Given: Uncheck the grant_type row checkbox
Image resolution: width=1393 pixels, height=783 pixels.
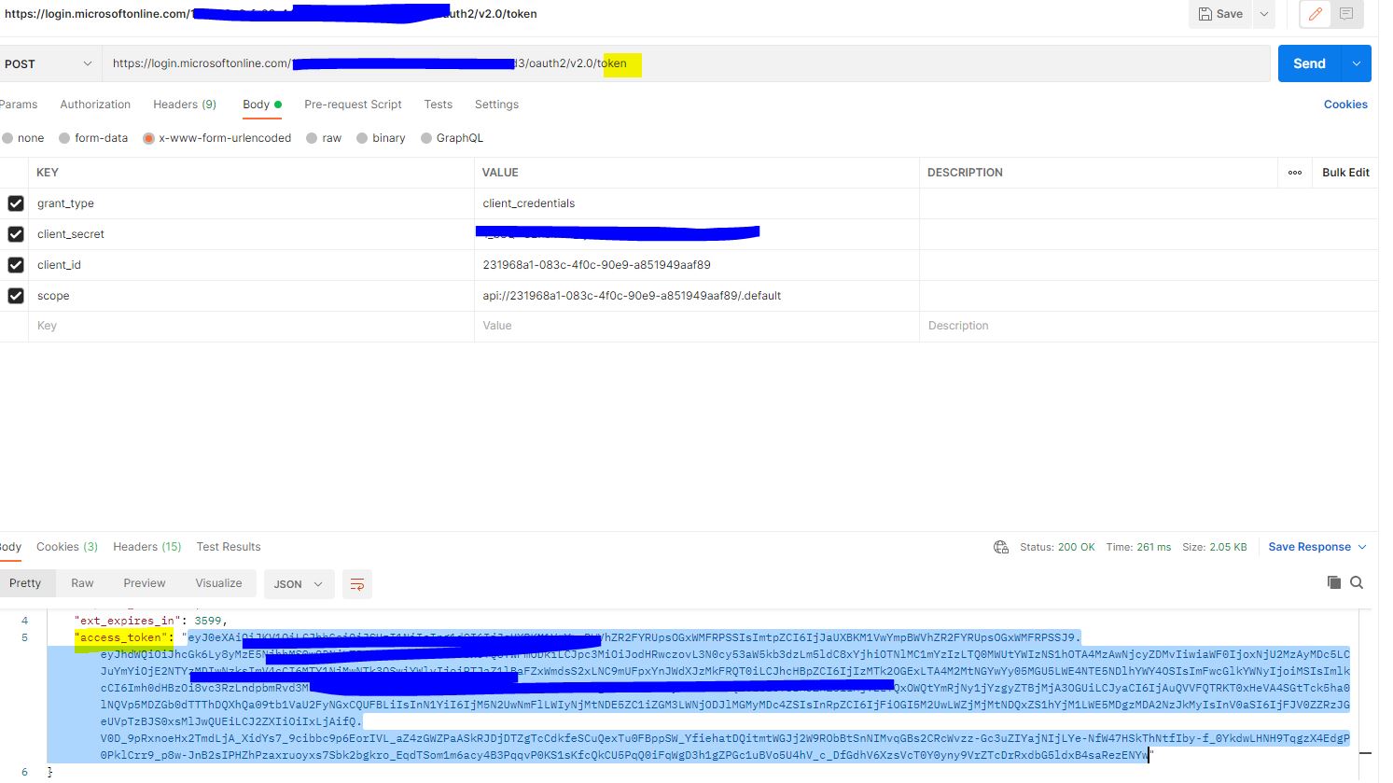Looking at the screenshot, I should [16, 203].
